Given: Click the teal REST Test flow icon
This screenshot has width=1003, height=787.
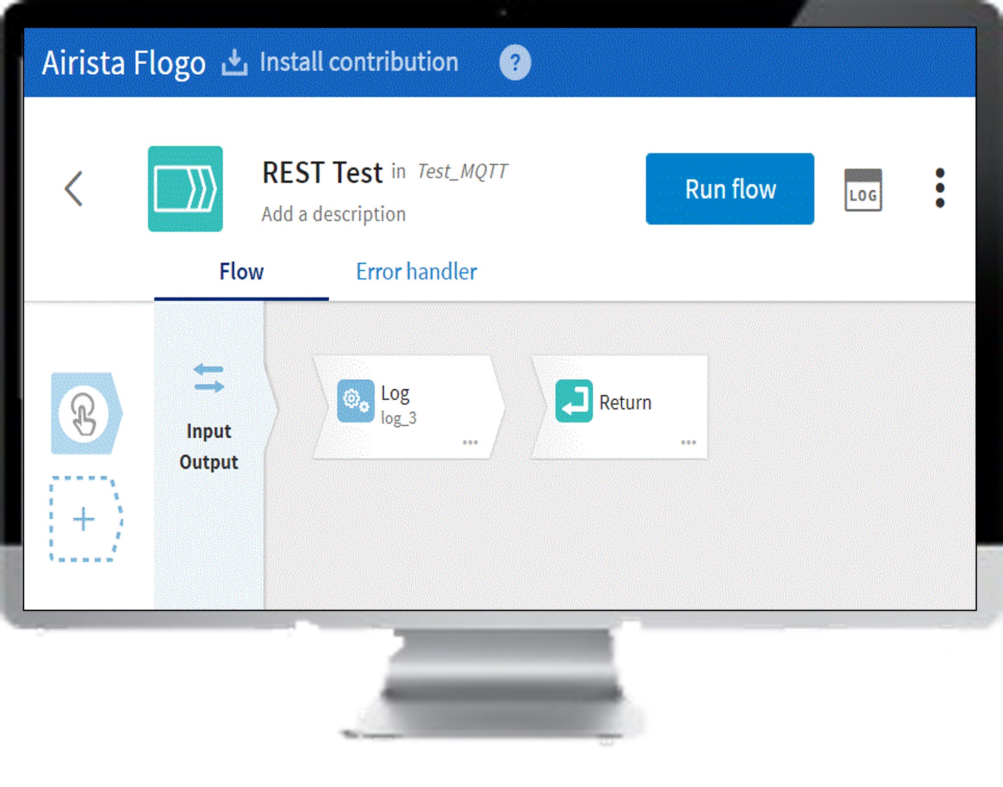Looking at the screenshot, I should (185, 188).
